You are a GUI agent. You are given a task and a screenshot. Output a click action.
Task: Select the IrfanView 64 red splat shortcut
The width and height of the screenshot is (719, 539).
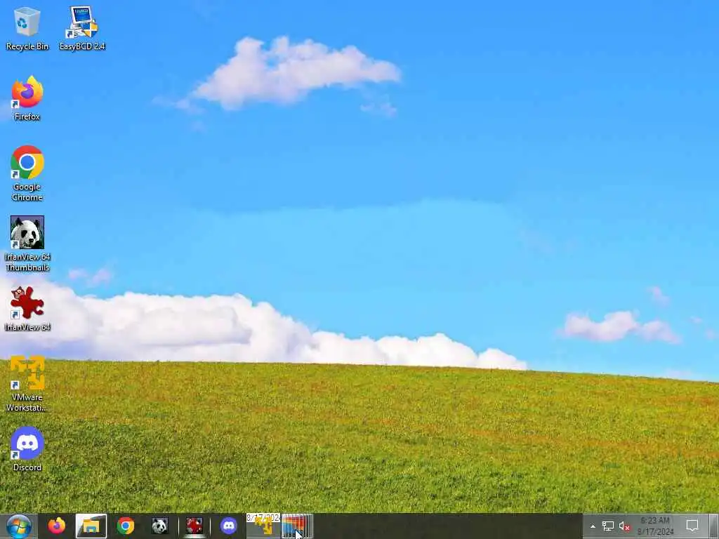tap(27, 309)
